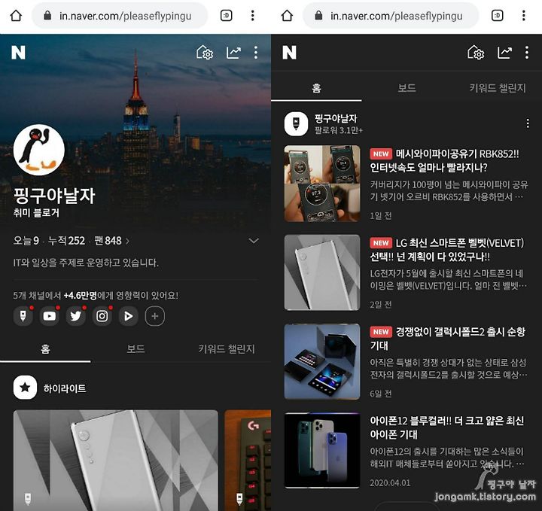Open home settings gear icon on left page

click(x=205, y=53)
